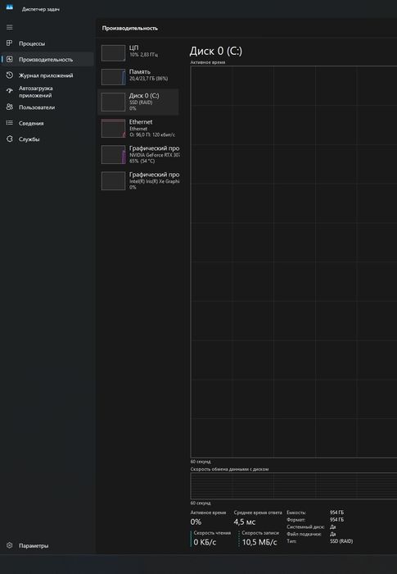
Task: Select NVIDIA GeForce RTX graph thumbnail
Action: click(x=113, y=154)
